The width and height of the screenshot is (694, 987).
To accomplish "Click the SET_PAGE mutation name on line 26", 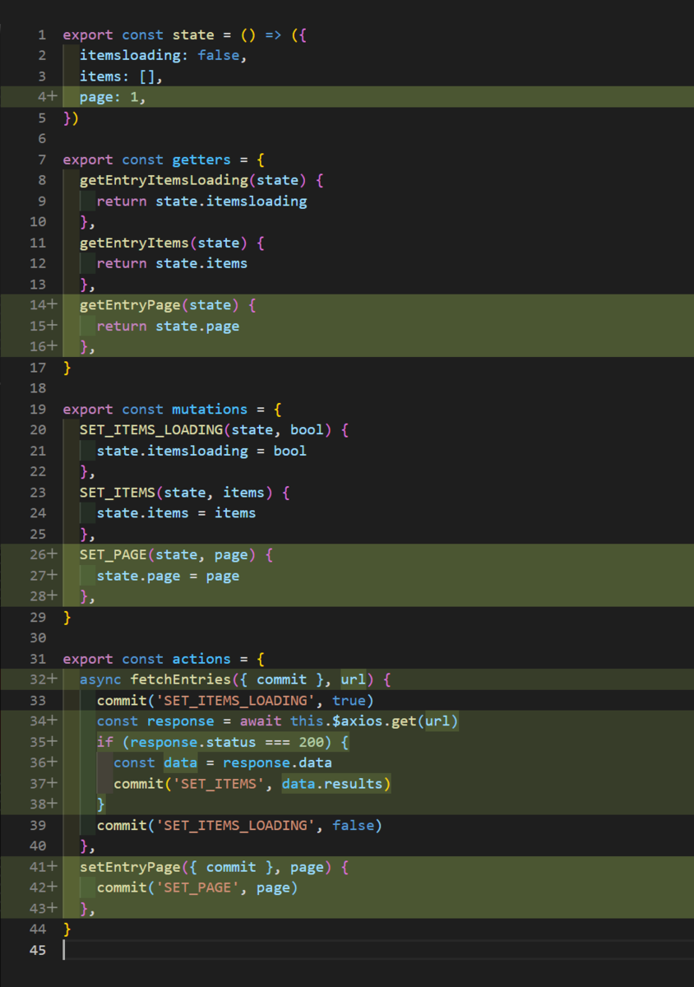I will click(x=113, y=555).
